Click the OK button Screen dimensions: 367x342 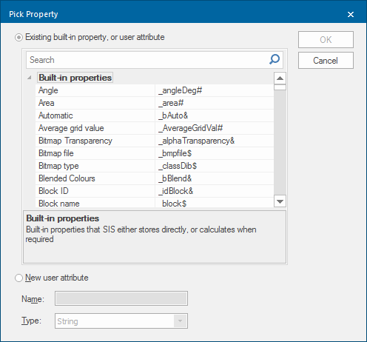click(326, 39)
